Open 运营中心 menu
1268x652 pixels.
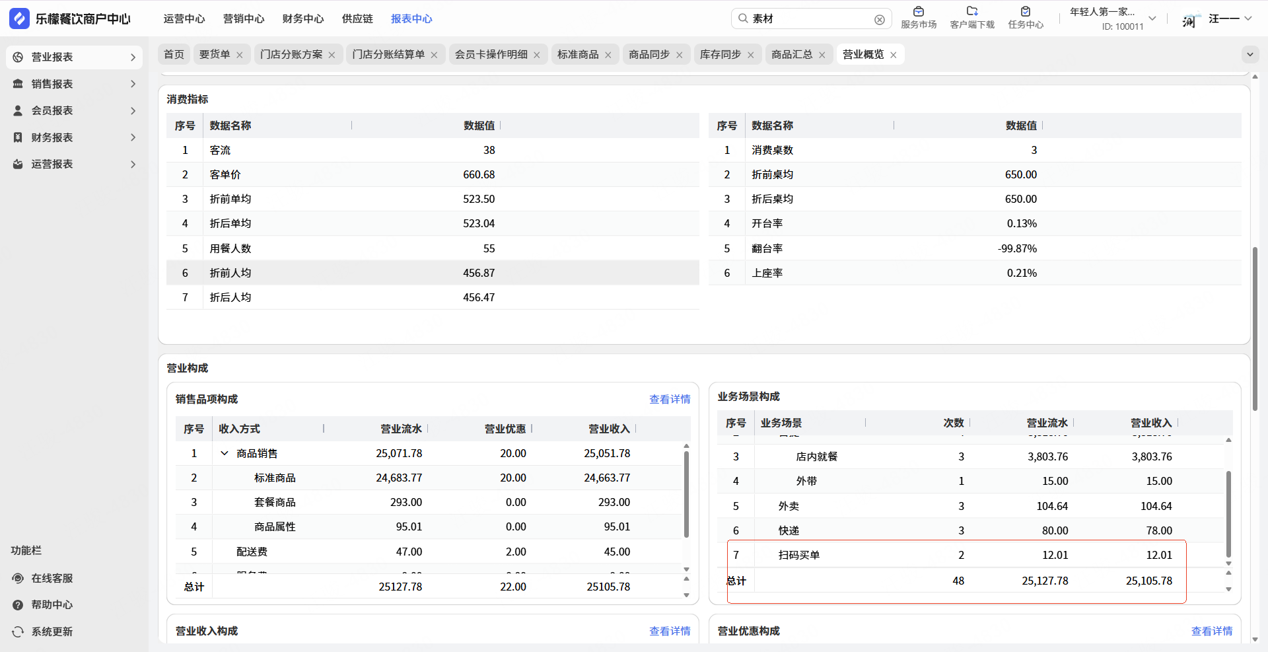184,18
